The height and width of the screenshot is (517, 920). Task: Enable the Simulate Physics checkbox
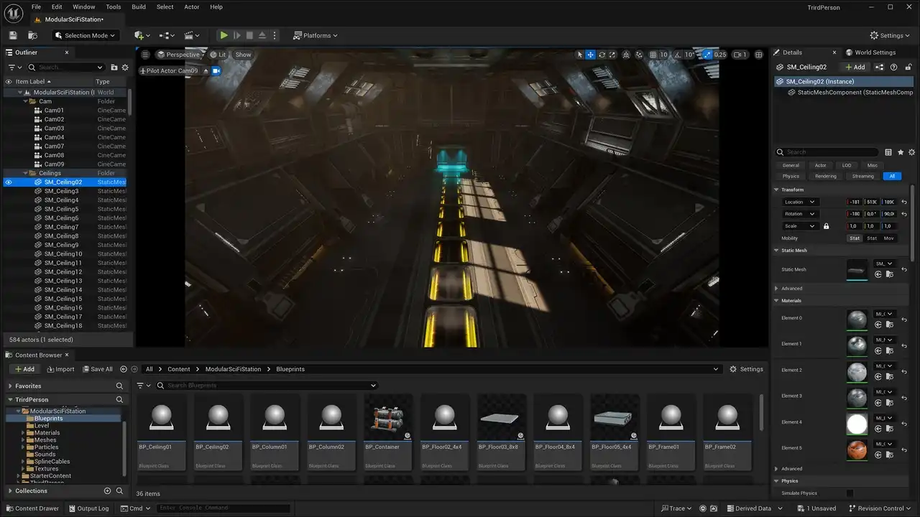(850, 493)
